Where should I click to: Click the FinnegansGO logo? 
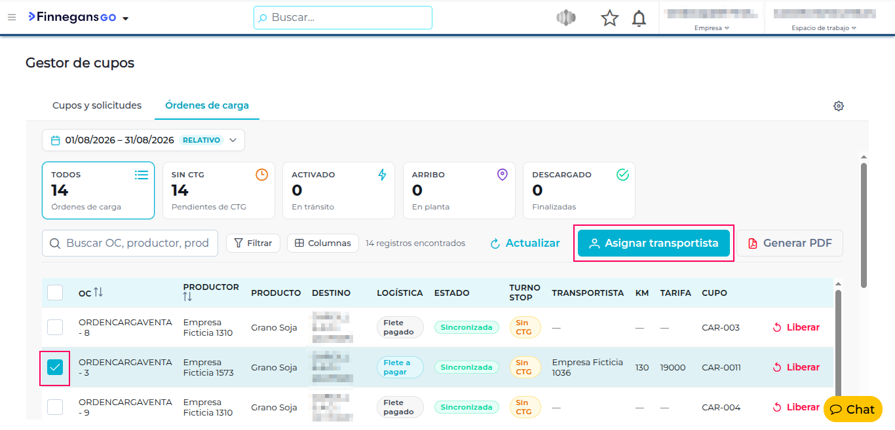tap(72, 18)
